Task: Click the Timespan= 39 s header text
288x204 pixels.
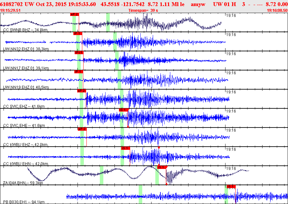Action: pyautogui.click(x=143, y=11)
